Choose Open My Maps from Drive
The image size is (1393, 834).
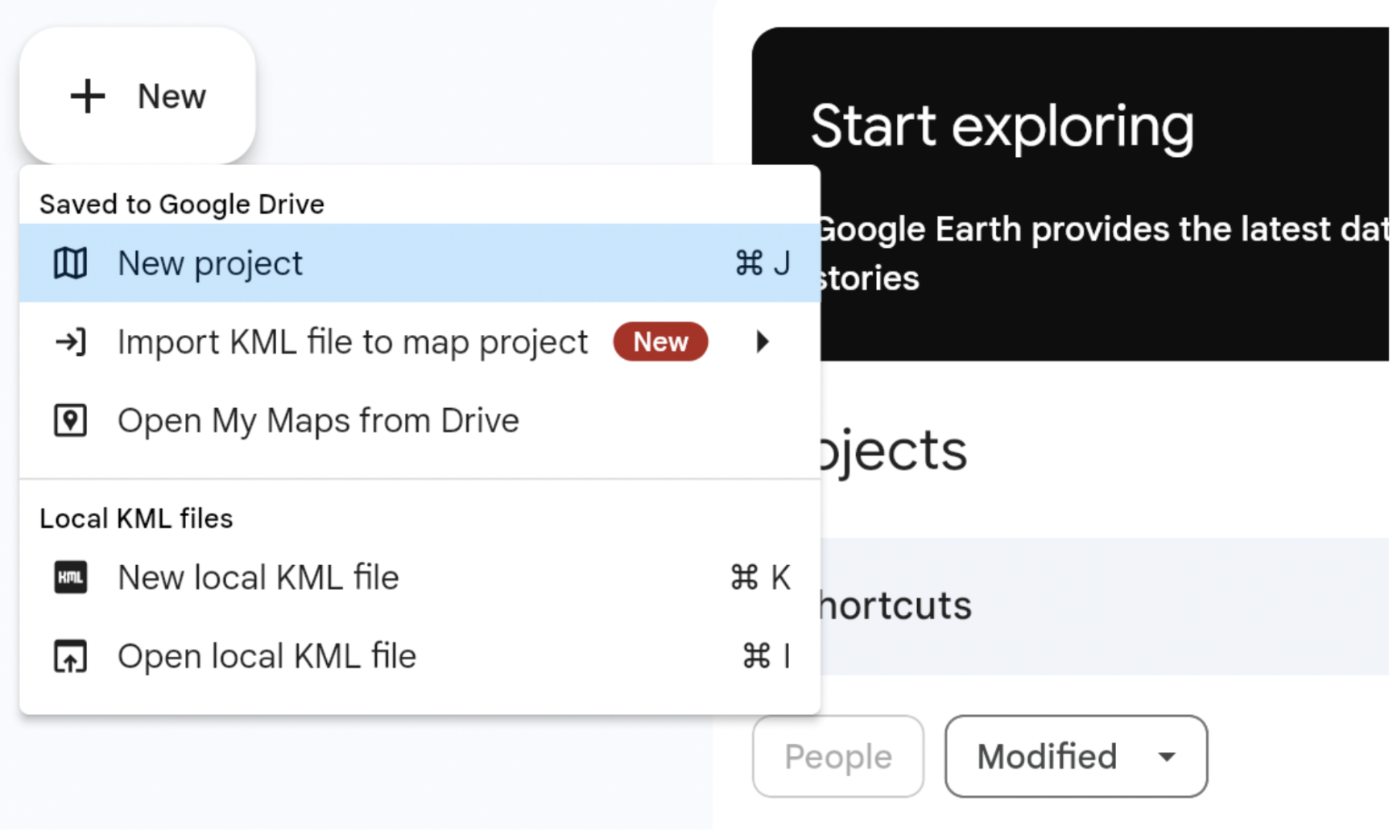318,421
